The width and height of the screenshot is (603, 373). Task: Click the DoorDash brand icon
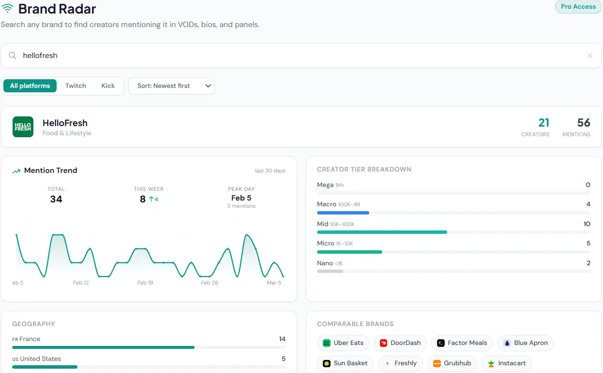[384, 343]
